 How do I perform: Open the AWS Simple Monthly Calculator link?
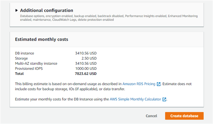(135, 99)
